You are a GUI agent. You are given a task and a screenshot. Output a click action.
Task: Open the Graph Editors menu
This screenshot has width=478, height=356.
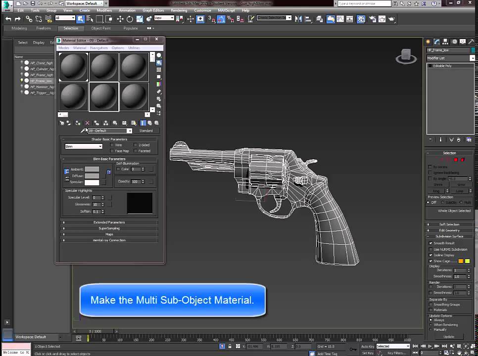(x=153, y=10)
